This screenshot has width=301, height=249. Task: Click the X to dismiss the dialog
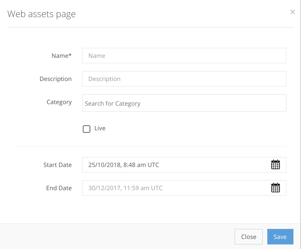pos(292,12)
